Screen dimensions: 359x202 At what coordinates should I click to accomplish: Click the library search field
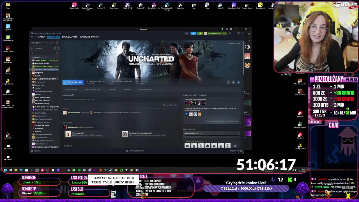43,53
